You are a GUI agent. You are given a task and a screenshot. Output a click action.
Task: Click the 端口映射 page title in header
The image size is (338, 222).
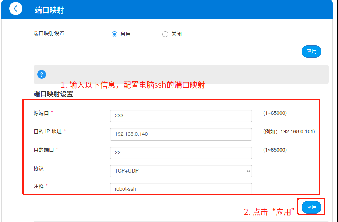click(49, 10)
